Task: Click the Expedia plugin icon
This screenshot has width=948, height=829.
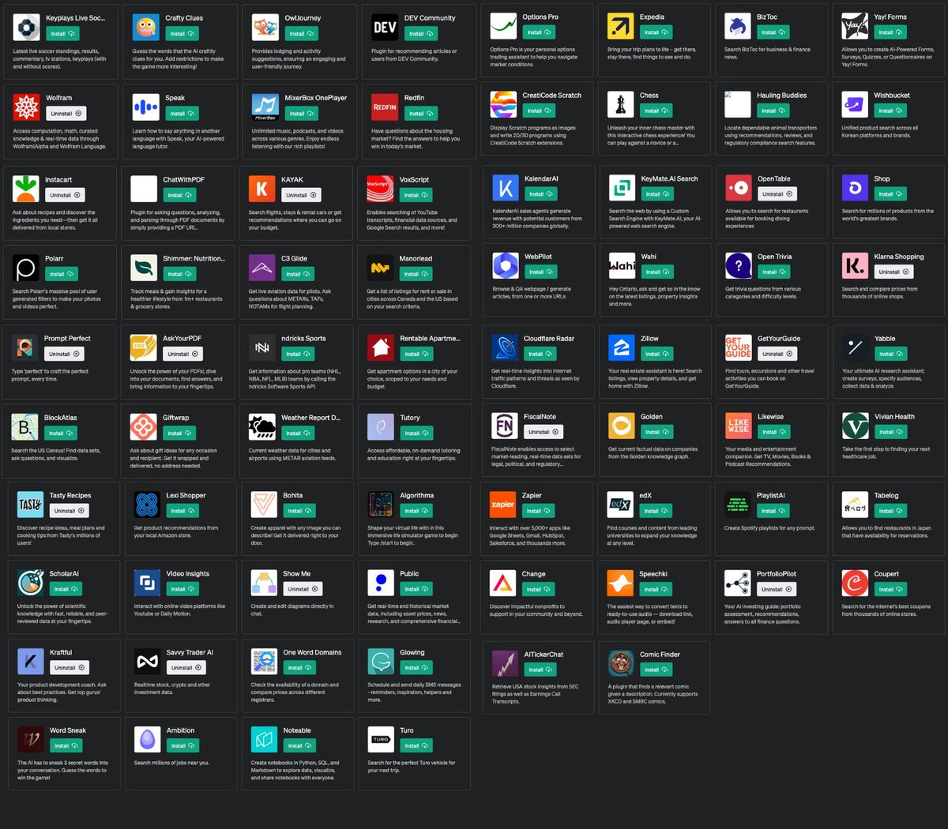Action: click(621, 26)
